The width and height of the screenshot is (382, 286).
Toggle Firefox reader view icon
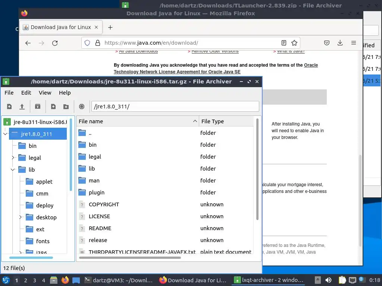(284, 43)
